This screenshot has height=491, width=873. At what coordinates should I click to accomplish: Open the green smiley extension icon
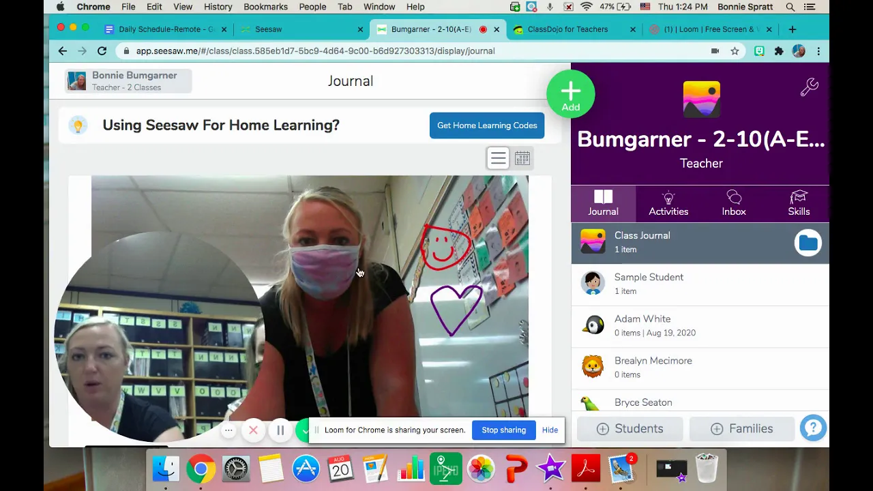pos(759,51)
